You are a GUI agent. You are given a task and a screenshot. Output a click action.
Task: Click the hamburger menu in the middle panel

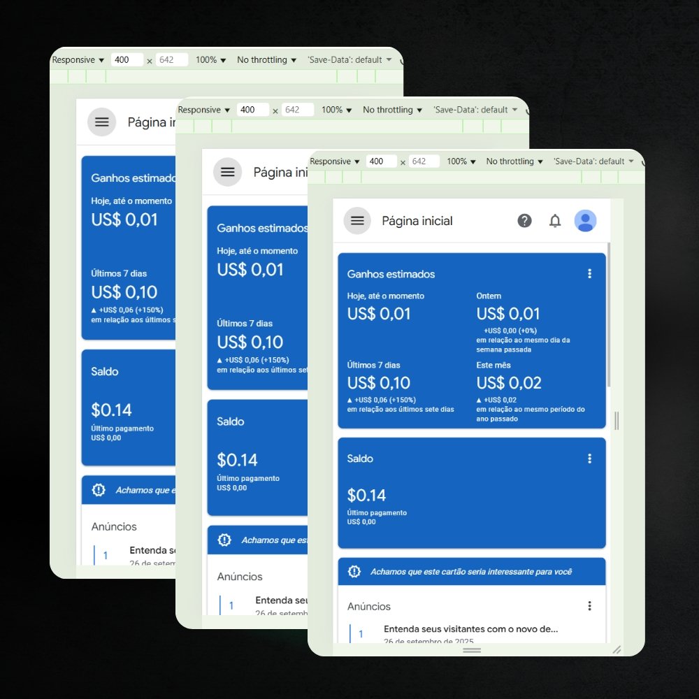(227, 172)
